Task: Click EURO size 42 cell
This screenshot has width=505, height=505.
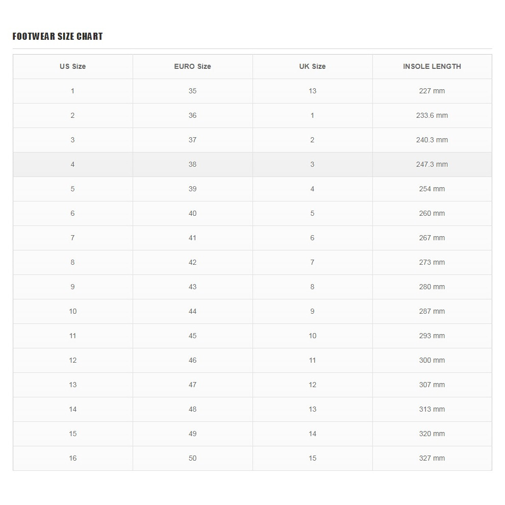Action: (193, 263)
